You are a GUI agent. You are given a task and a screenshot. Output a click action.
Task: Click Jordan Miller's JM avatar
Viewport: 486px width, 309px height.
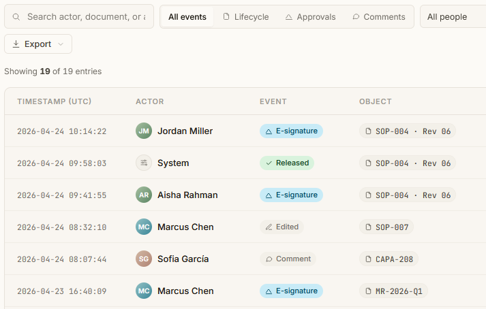pos(144,131)
